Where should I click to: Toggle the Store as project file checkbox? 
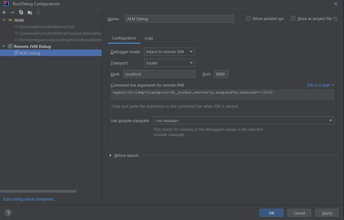click(x=293, y=19)
